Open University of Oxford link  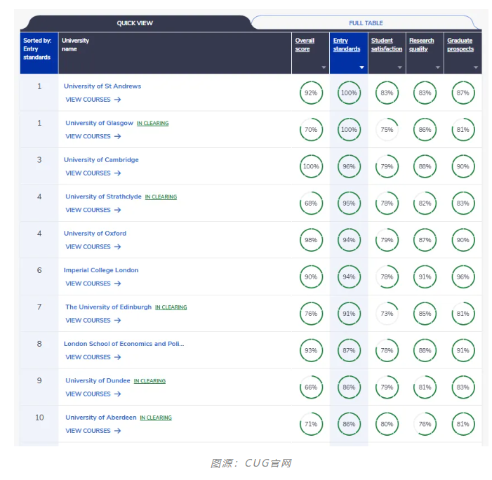[x=95, y=234]
